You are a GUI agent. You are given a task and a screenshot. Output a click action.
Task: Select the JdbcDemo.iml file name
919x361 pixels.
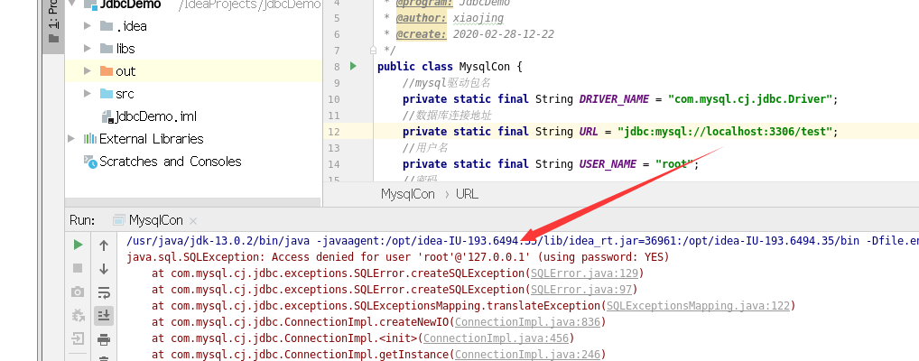pyautogui.click(x=156, y=116)
